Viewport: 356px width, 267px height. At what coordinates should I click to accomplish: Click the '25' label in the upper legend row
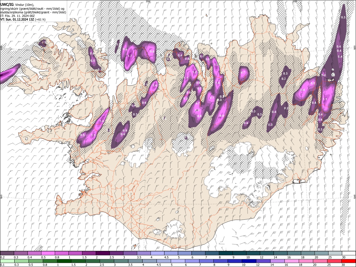click(x=330, y=258)
